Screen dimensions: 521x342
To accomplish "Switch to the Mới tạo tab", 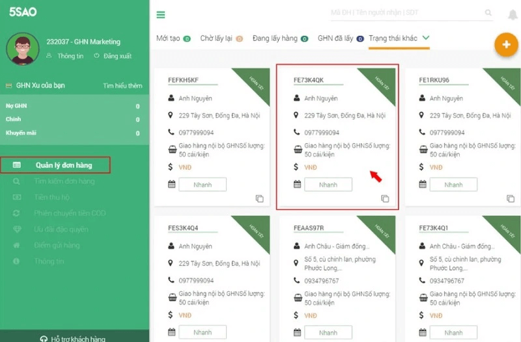I will (x=168, y=38).
